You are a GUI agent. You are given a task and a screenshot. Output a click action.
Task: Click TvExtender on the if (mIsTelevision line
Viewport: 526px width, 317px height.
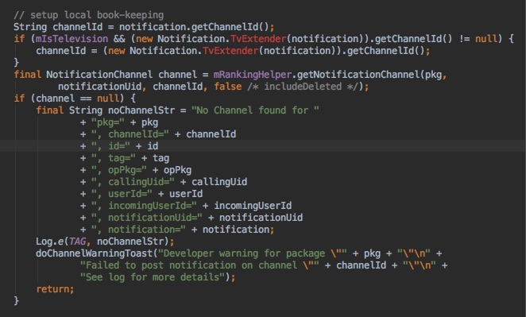click(x=258, y=39)
